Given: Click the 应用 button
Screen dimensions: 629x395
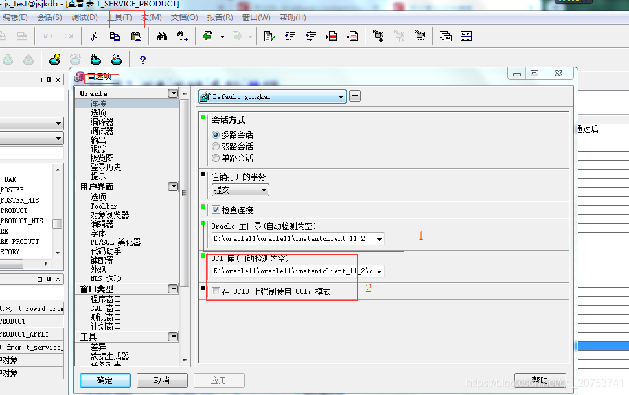Looking at the screenshot, I should tap(219, 380).
